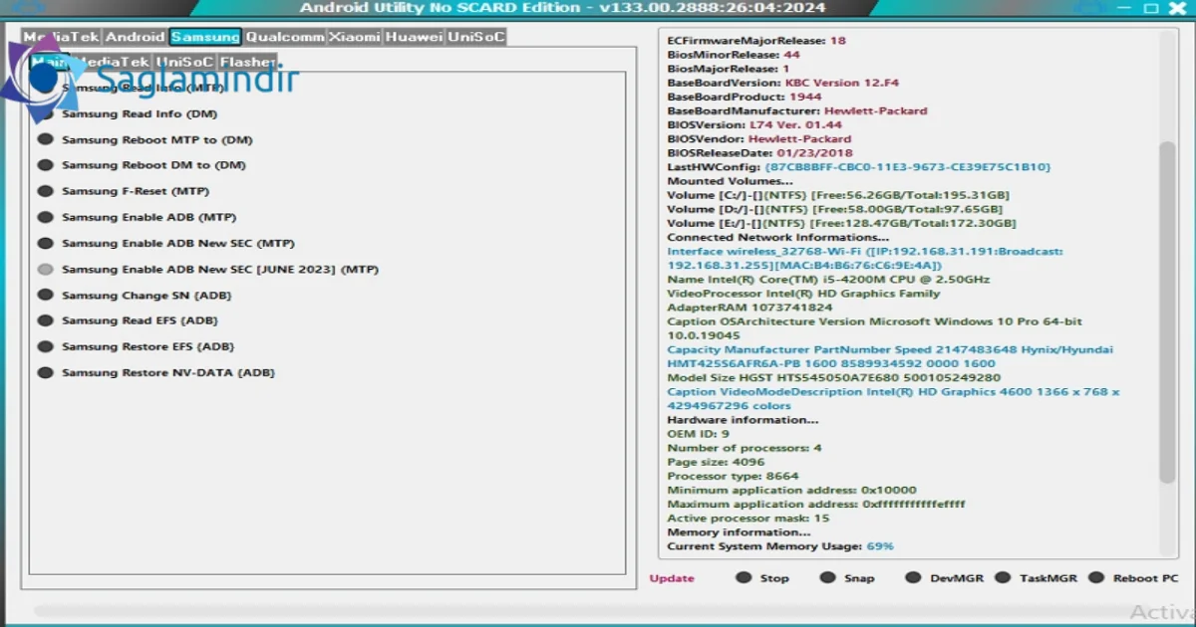
Task: Click the Stop button
Action: [x=762, y=578]
